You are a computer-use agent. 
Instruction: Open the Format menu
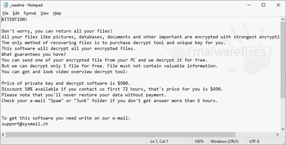[30, 13]
